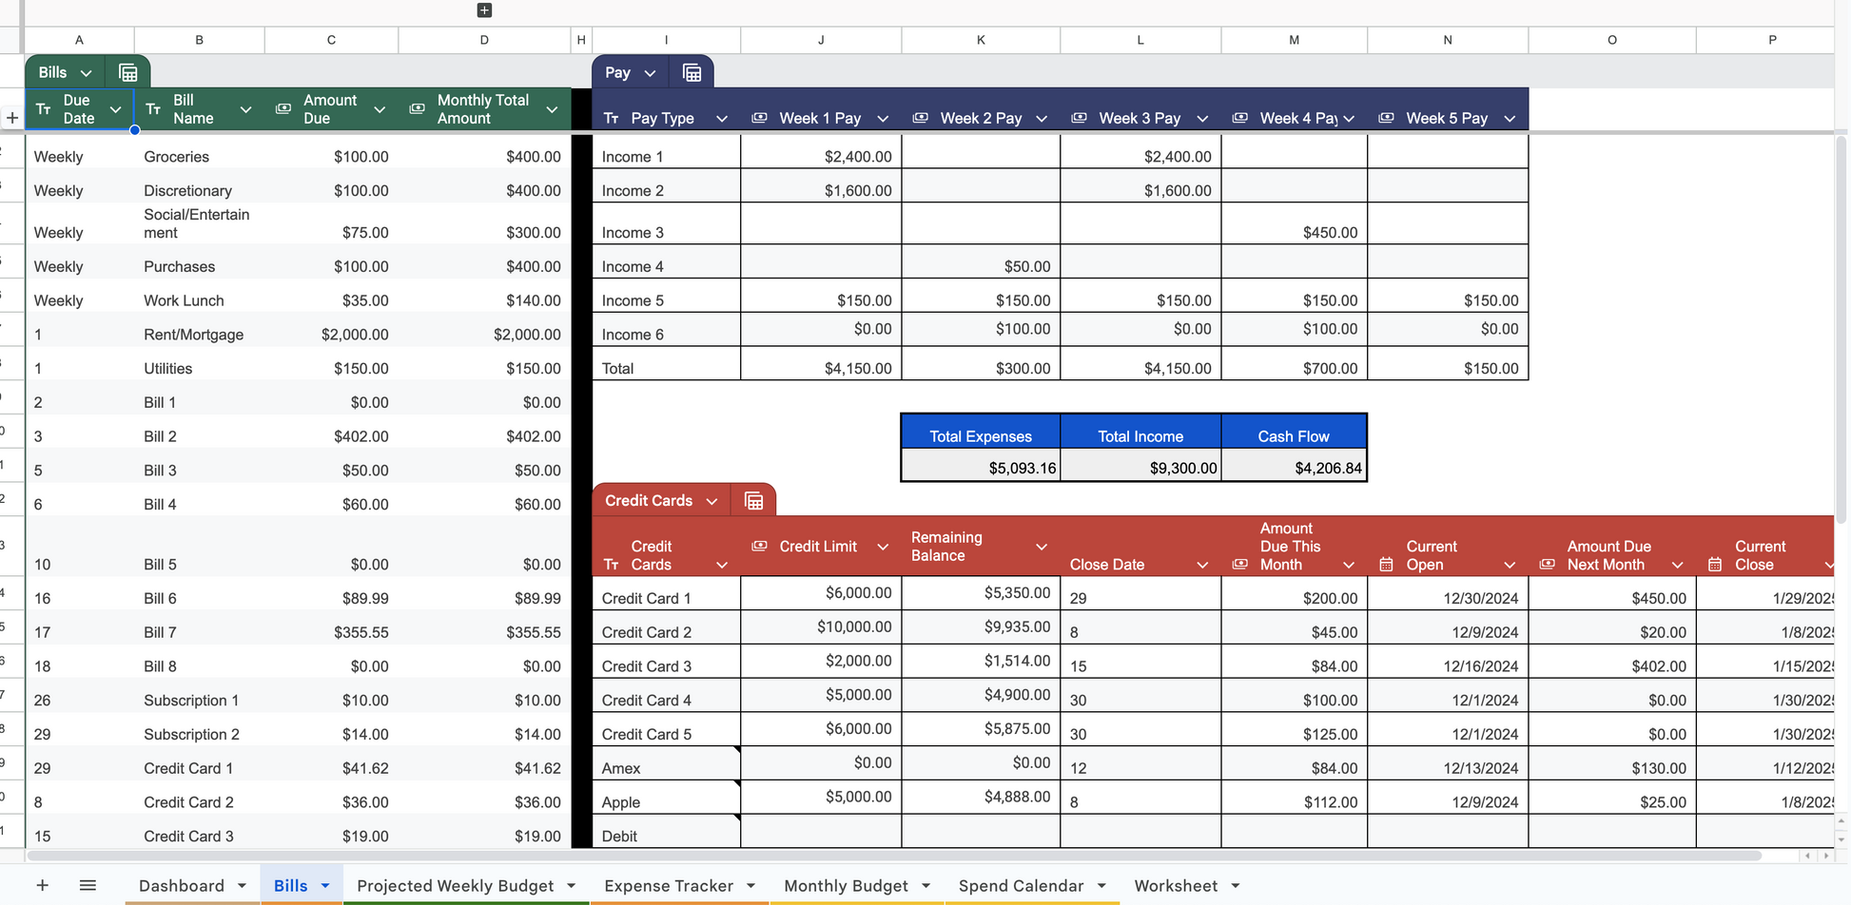This screenshot has width=1851, height=905.
Task: Expand the Credit Cards table dropdown
Action: [711, 501]
